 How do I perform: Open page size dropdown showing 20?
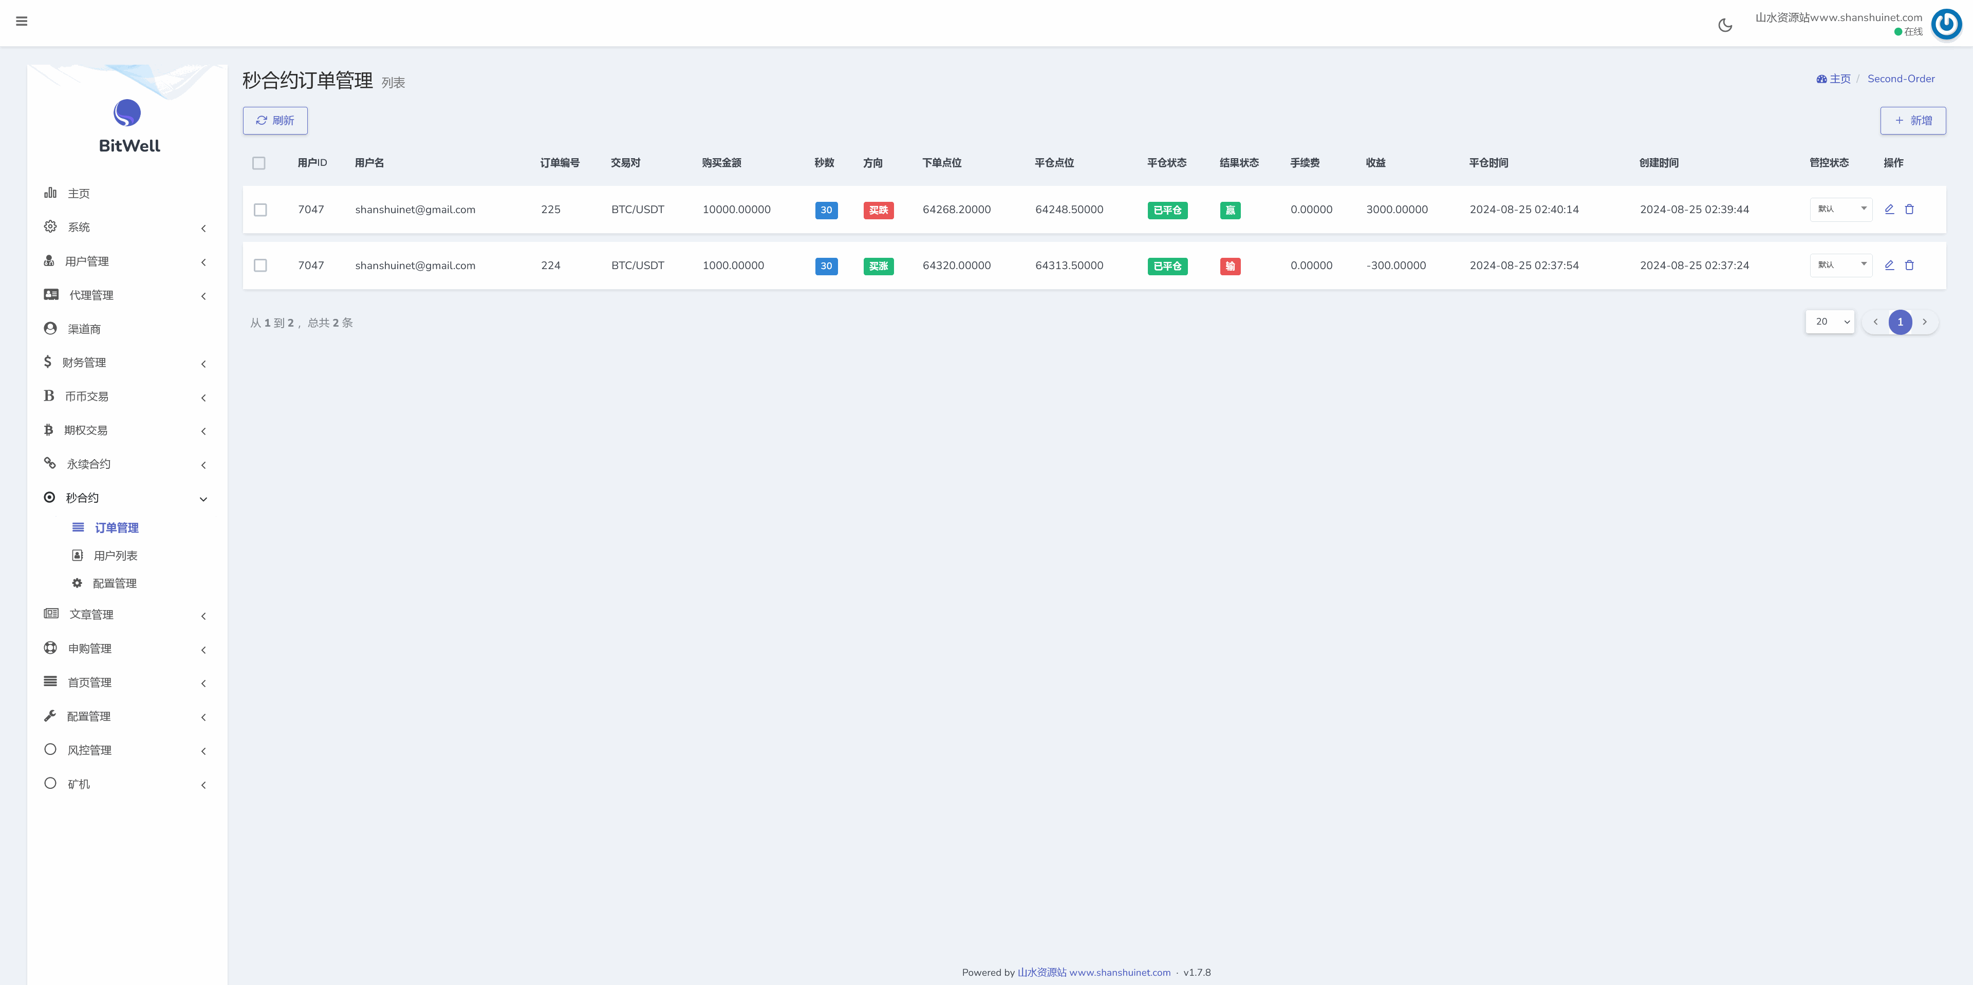[x=1830, y=321]
